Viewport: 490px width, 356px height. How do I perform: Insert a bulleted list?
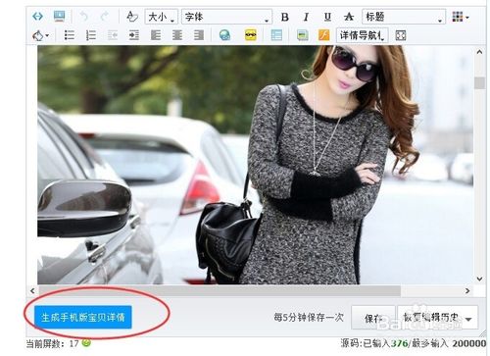pos(70,35)
